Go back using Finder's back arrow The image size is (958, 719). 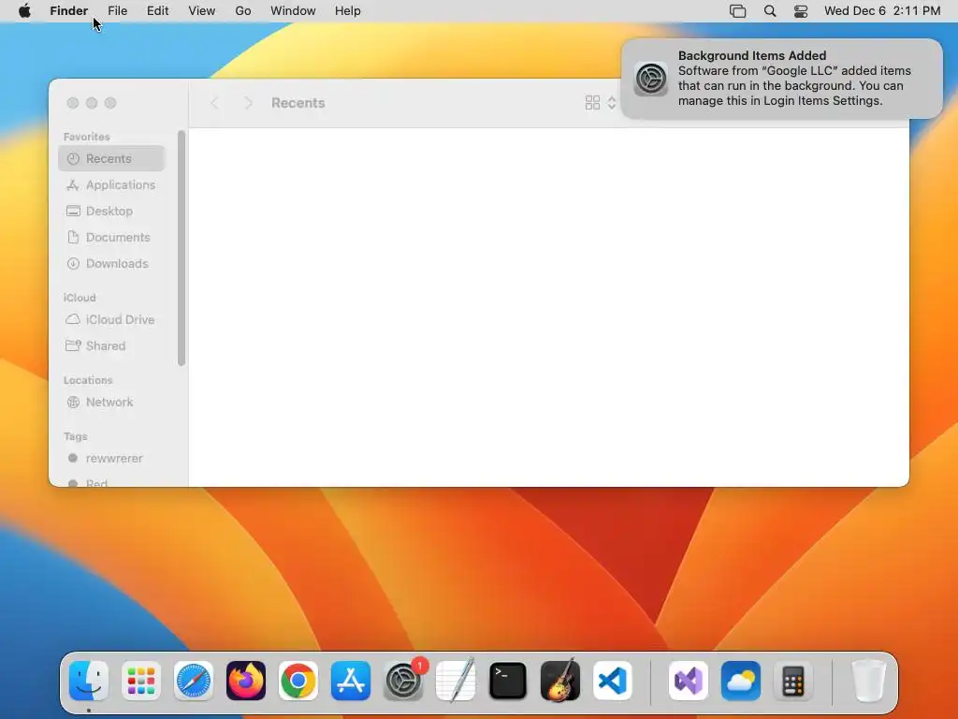[214, 103]
